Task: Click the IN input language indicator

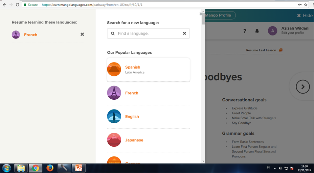Action: coord(268,168)
